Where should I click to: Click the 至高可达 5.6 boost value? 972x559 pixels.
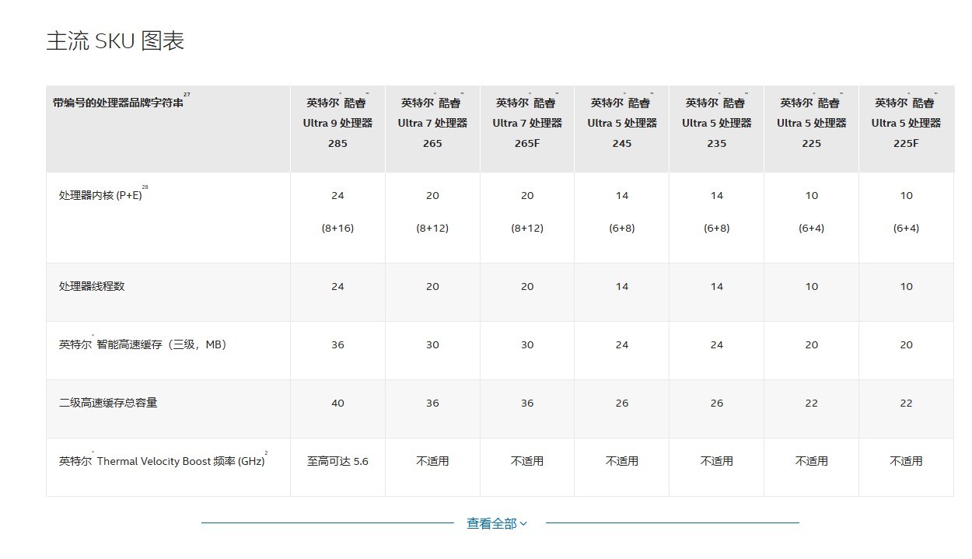pyautogui.click(x=337, y=461)
